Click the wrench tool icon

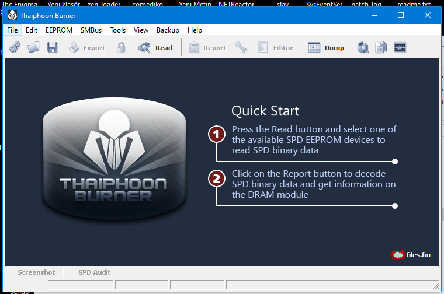241,48
